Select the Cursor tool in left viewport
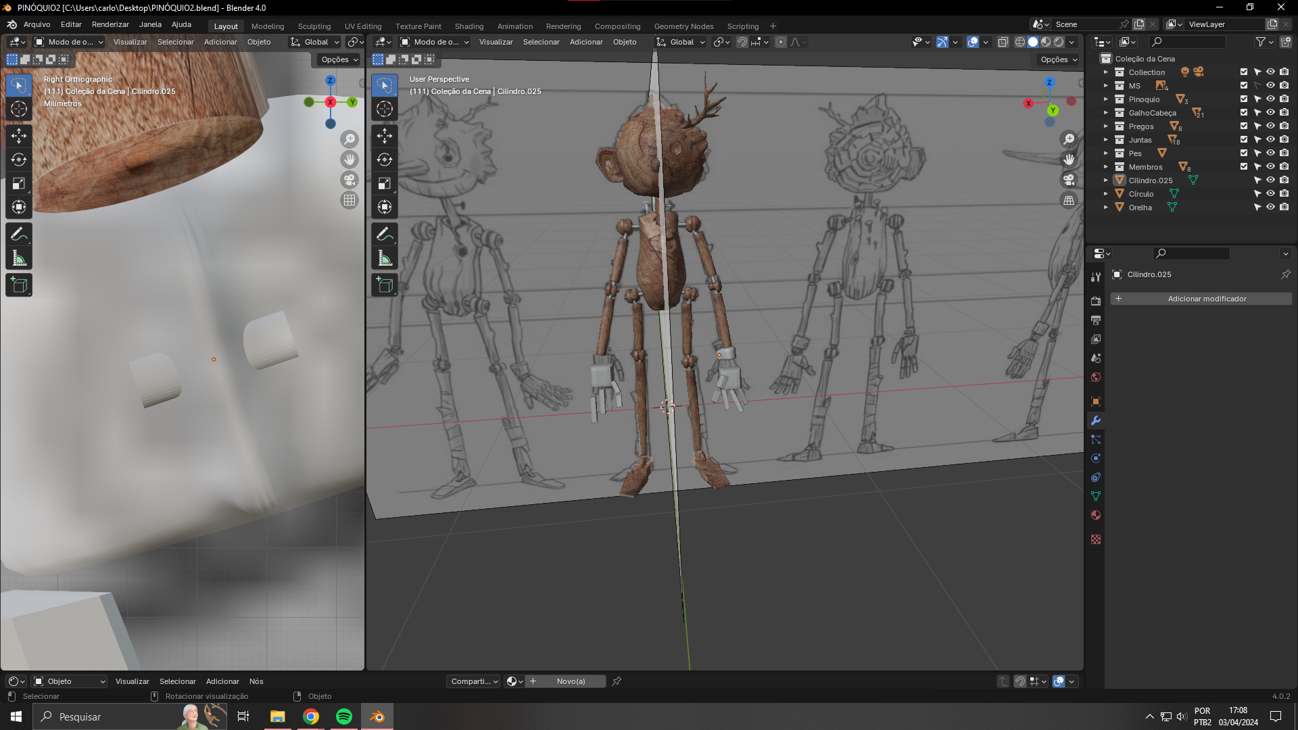 19,109
